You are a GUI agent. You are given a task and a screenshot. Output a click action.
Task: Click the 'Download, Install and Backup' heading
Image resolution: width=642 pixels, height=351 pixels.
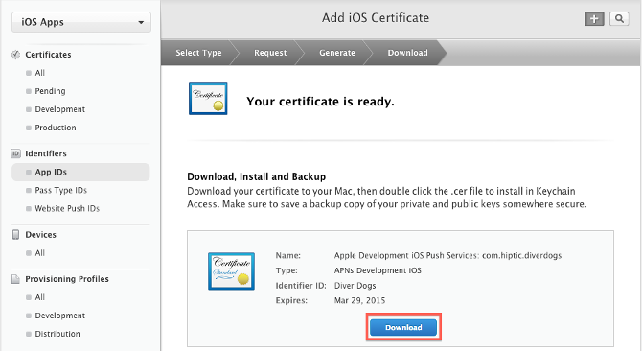(256, 176)
